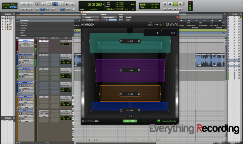The height and width of the screenshot is (144, 243).
Task: Open the MIXROOM A/B comparison icon
Action: 150,24
